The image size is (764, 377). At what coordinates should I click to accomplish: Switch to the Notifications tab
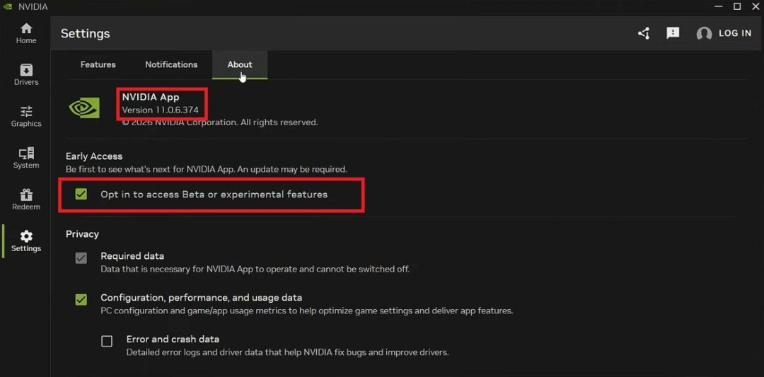[x=171, y=64]
